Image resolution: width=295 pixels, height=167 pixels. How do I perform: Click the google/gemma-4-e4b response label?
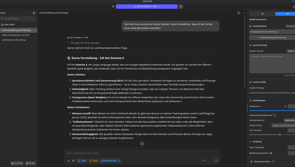click(78, 38)
